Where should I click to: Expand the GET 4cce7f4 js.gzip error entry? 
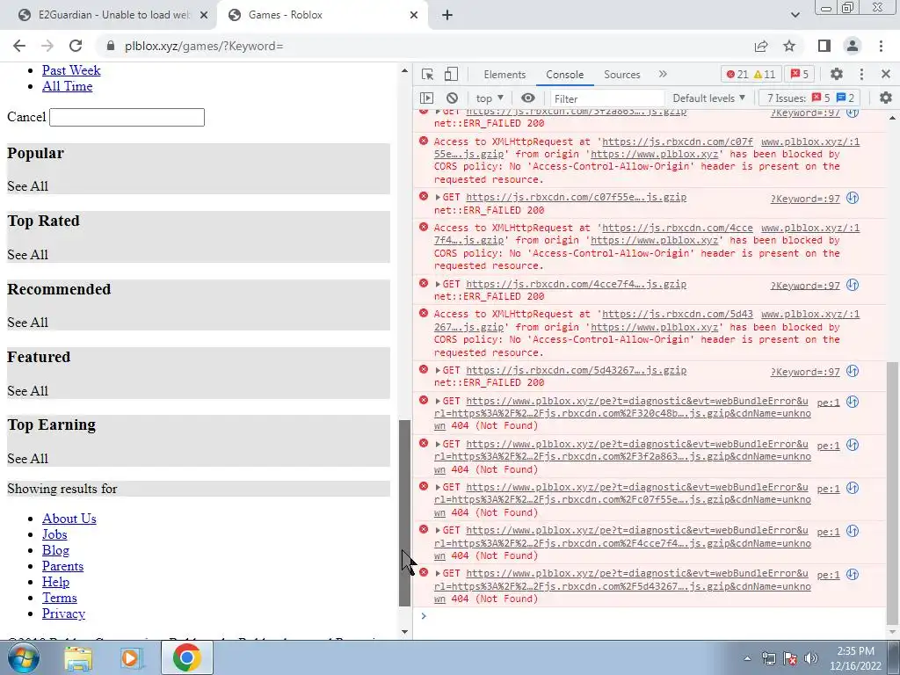438,284
